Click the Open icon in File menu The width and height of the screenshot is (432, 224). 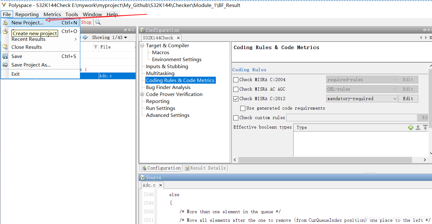coord(5,31)
